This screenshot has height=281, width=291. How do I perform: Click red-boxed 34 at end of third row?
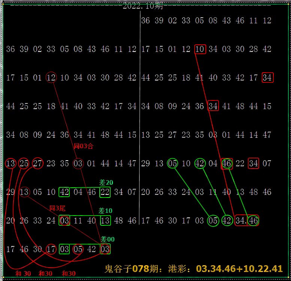pos(267,77)
